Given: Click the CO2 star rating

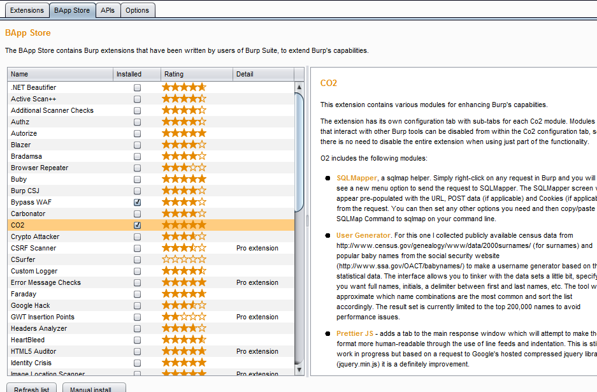Looking at the screenshot, I should pos(184,225).
